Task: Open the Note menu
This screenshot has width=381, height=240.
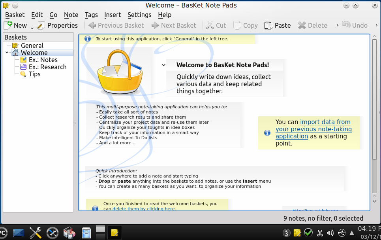Action: pyautogui.click(x=71, y=15)
